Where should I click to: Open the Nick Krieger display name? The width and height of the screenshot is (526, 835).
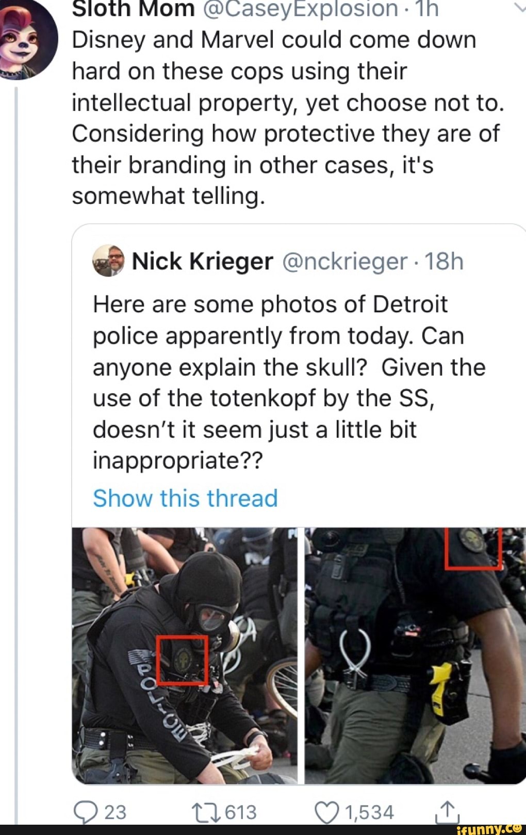202,261
